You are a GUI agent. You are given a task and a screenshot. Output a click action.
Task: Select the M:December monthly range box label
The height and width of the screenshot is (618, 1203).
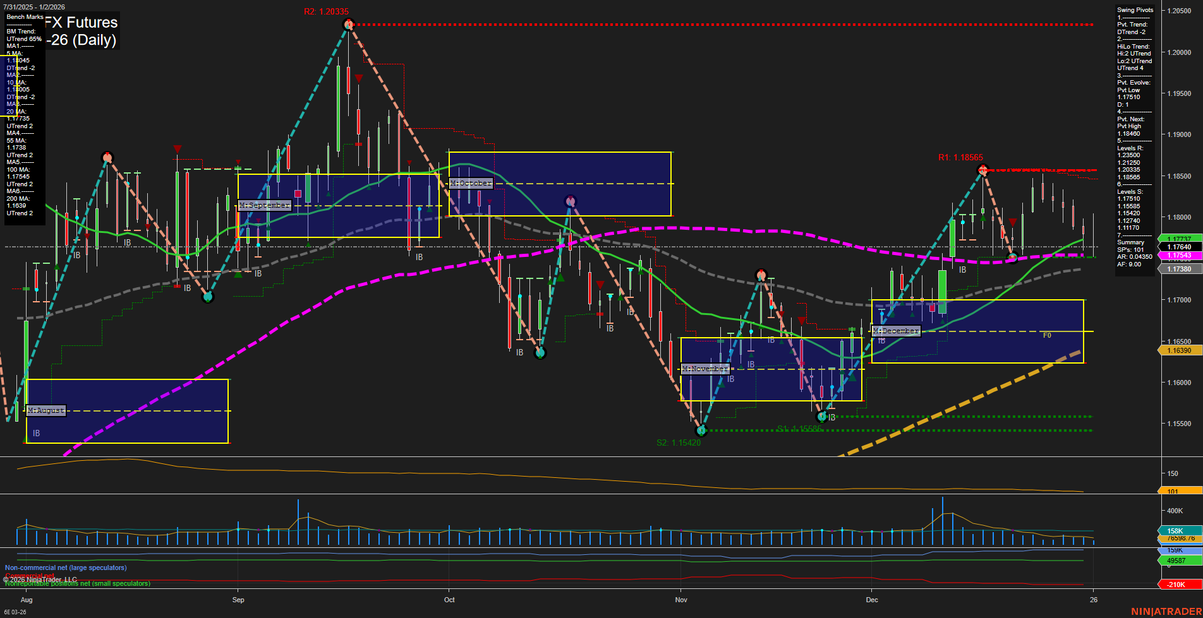(x=896, y=330)
